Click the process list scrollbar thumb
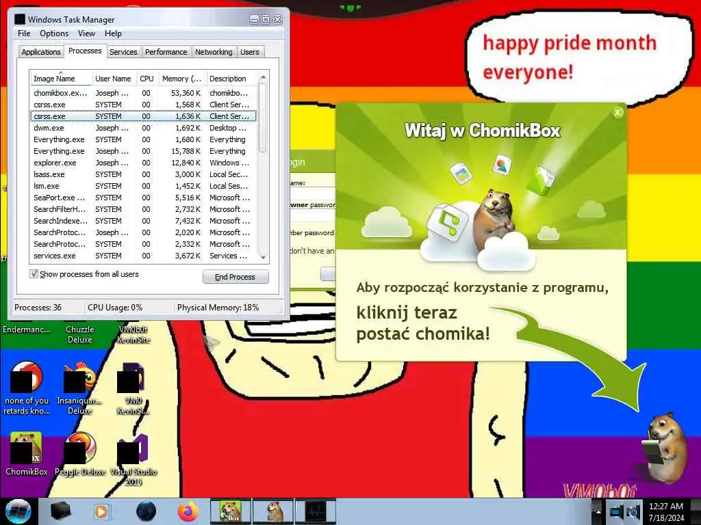This screenshot has height=525, width=701. click(263, 118)
